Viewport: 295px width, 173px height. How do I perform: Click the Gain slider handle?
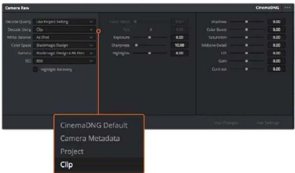pyautogui.click(x=246, y=61)
